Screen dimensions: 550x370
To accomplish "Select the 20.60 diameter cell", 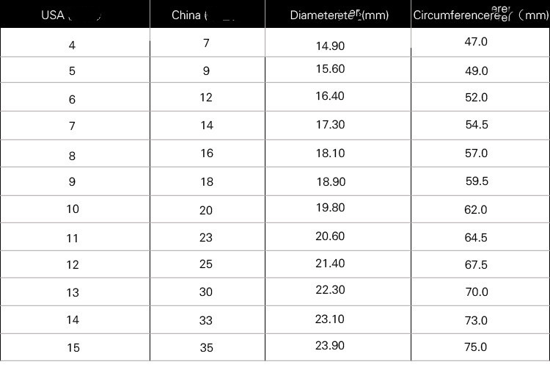I will pos(329,236).
